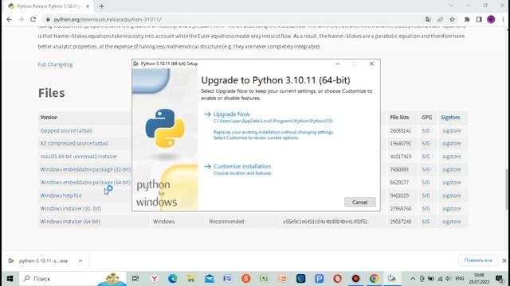Choose Customize installation in Python setup

click(241, 166)
